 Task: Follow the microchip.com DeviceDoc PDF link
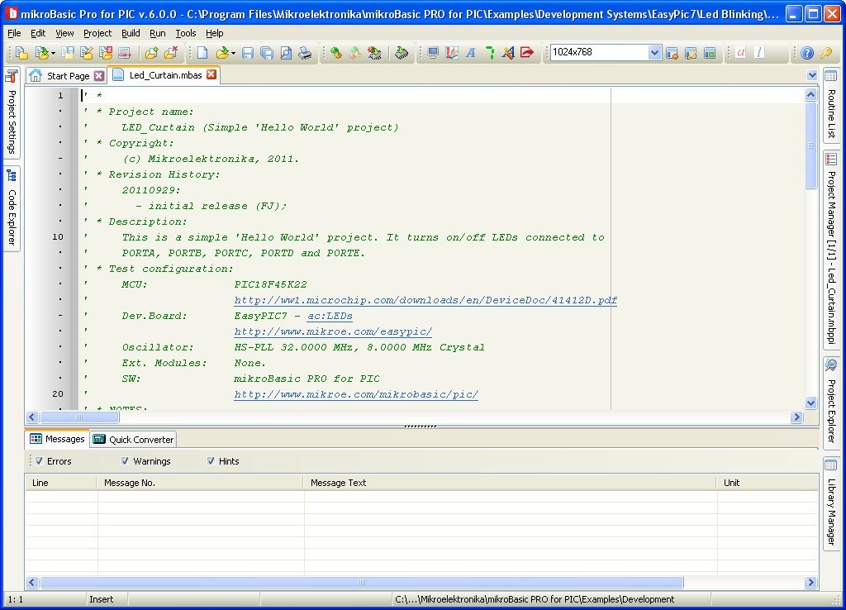pyautogui.click(x=425, y=300)
